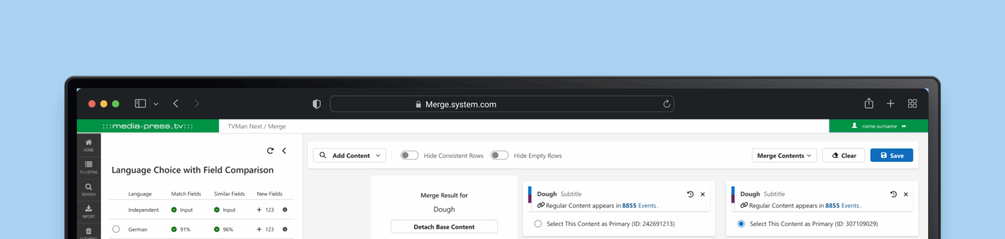The image size is (1005, 239).
Task: Open the Import sidebar icon
Action: pyautogui.click(x=88, y=211)
